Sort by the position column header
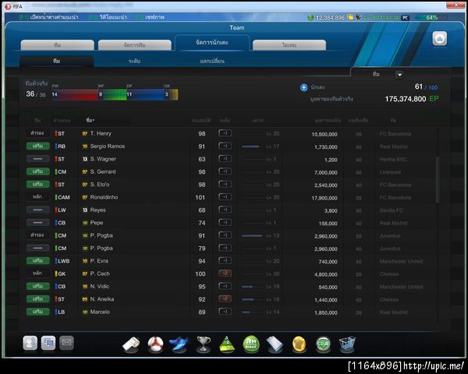Screen dimensions: 468x374 pos(62,121)
